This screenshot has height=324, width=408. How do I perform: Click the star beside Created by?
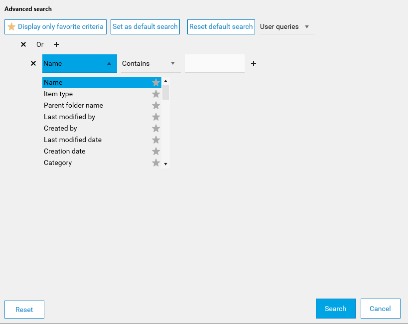pyautogui.click(x=156, y=129)
